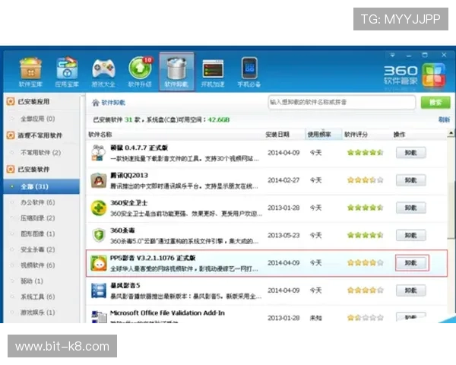Click the PPS影音 app icon
The image size is (456, 365).
pyautogui.click(x=98, y=263)
